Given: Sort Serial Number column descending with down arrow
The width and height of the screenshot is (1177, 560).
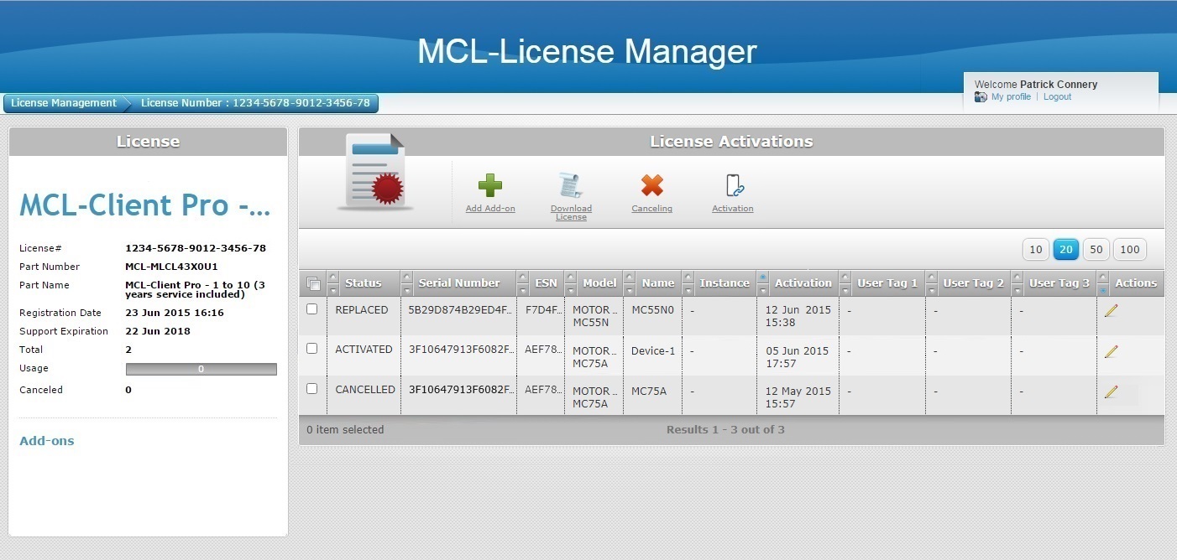Looking at the screenshot, I should 407,290.
